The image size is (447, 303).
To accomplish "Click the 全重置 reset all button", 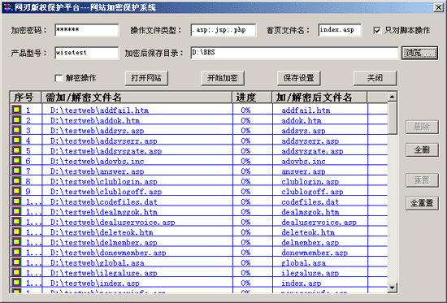I will coord(422,204).
